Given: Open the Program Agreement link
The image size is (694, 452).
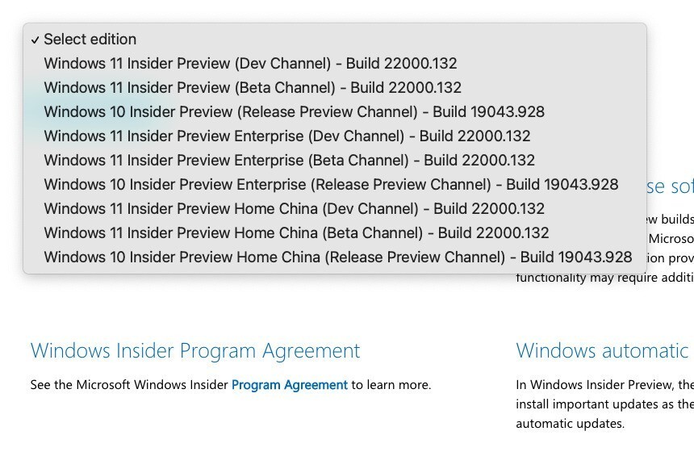Looking at the screenshot, I should pyautogui.click(x=289, y=385).
